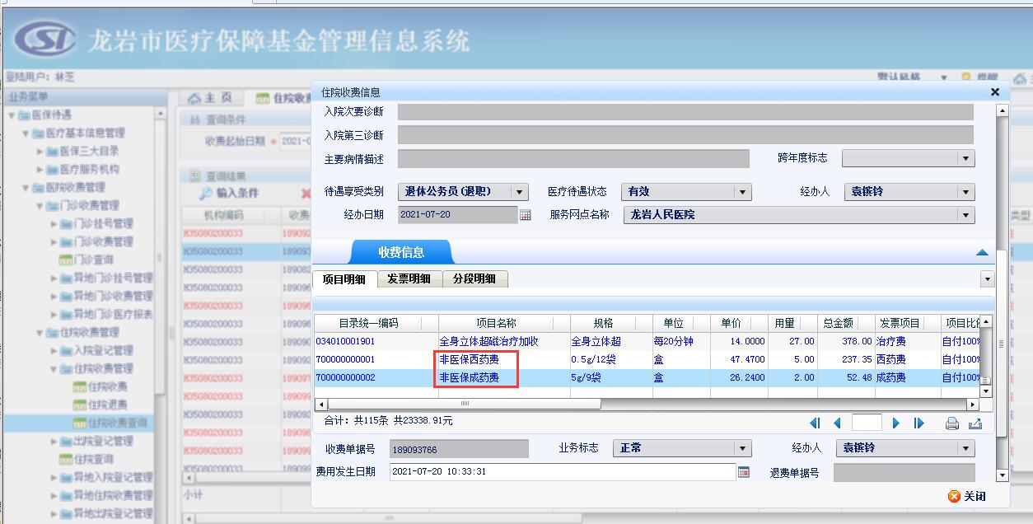The image size is (1033, 524).
Task: Click the detail table's scroll-right arrow
Action: click(973, 404)
